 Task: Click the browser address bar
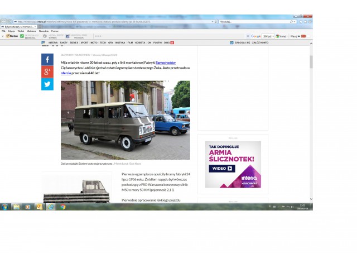coord(112,22)
